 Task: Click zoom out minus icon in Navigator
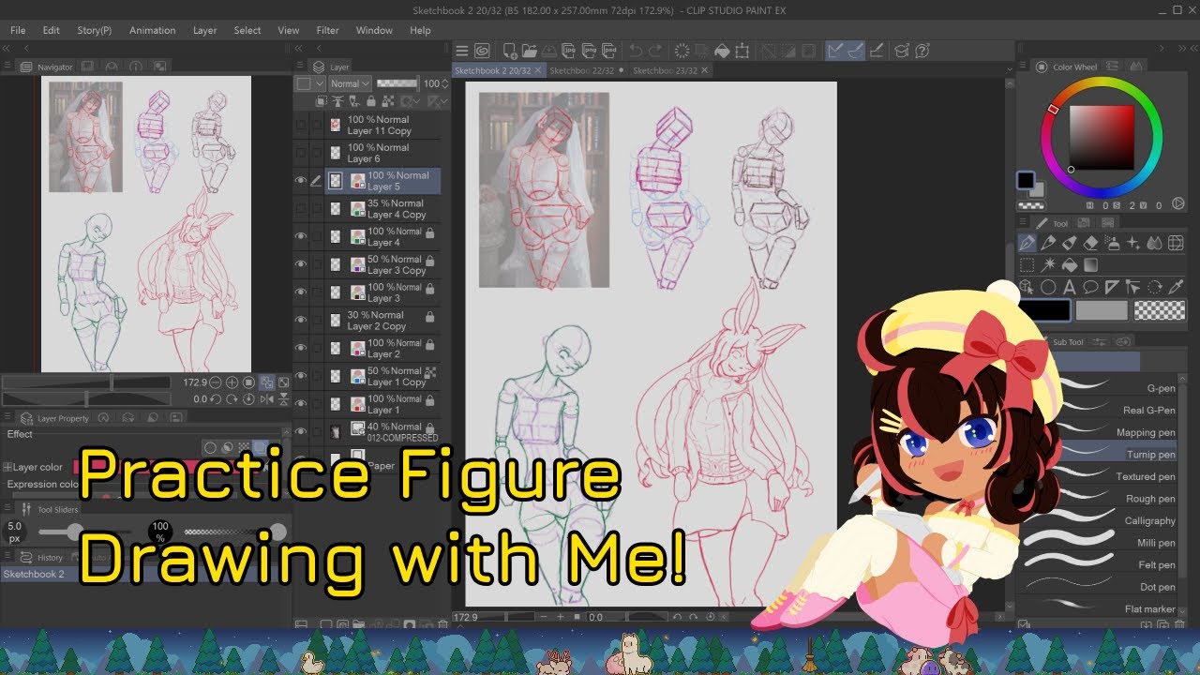coord(216,382)
